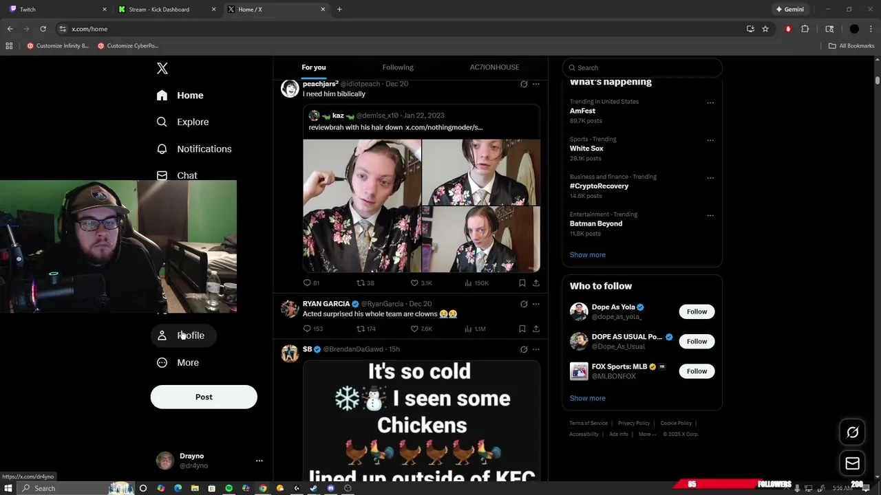Reload the page
This screenshot has height=495, width=881.
(43, 29)
